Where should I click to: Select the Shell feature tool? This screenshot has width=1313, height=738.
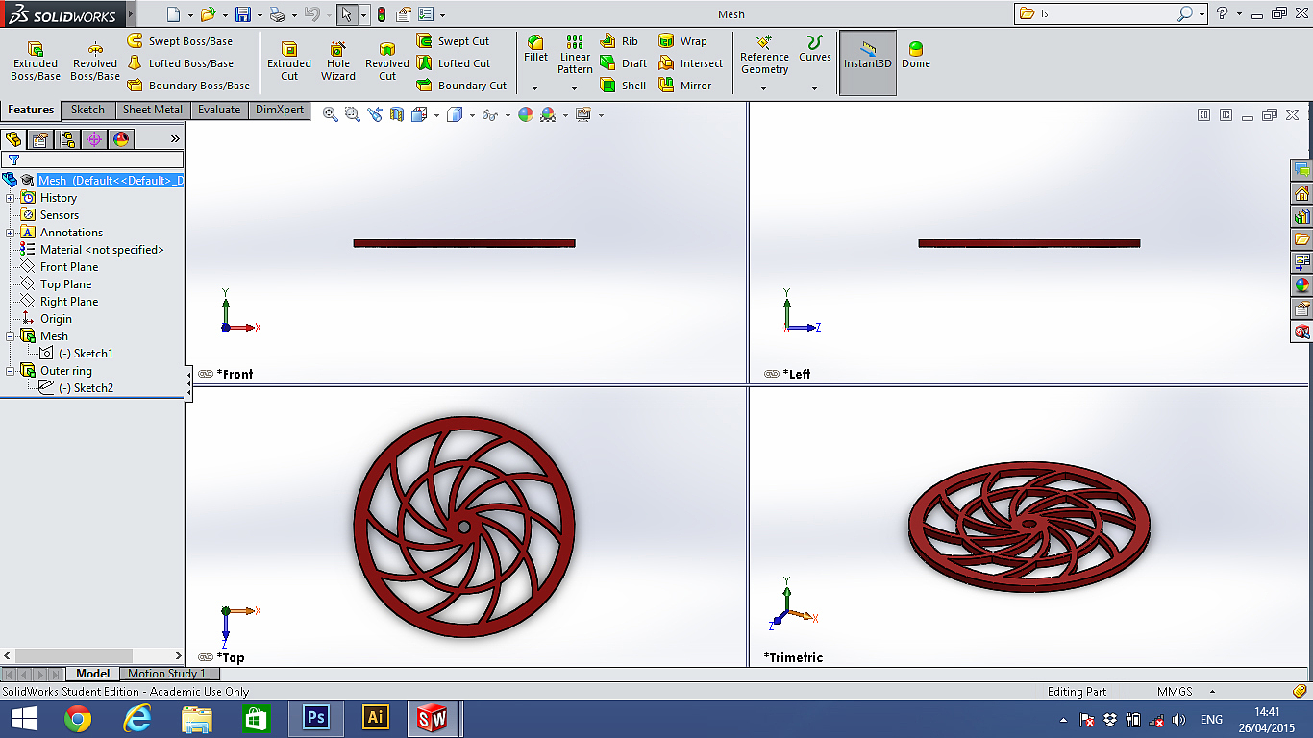pyautogui.click(x=623, y=86)
